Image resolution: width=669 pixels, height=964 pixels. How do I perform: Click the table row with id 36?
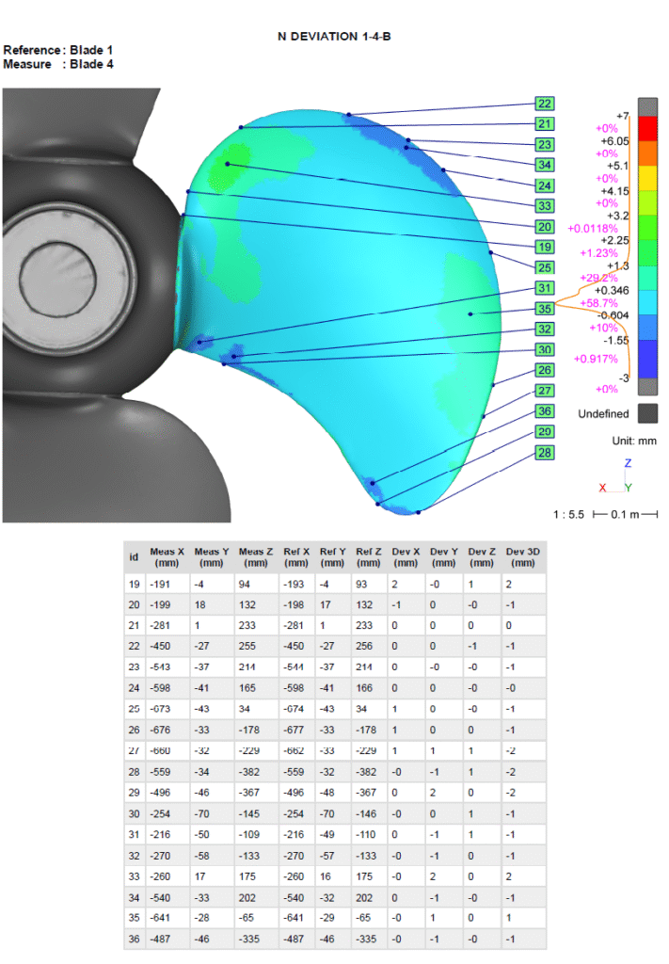point(334,938)
